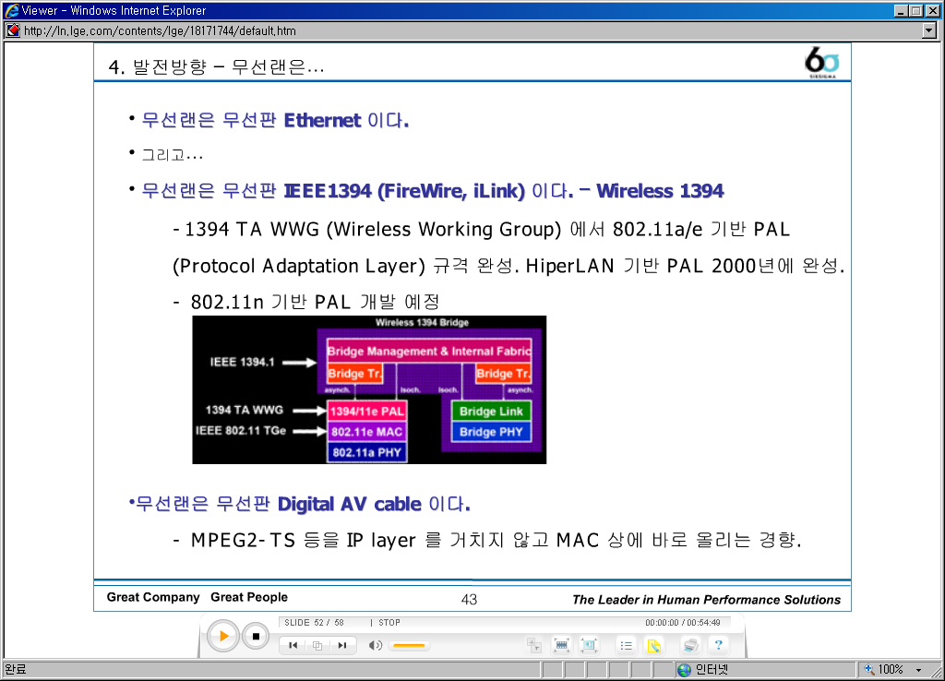Start playback with the orange play button
945x681 pixels.
(x=223, y=636)
